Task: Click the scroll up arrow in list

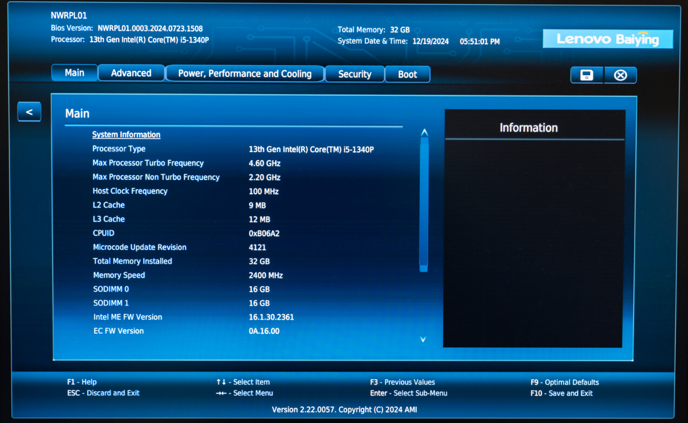Action: point(424,133)
